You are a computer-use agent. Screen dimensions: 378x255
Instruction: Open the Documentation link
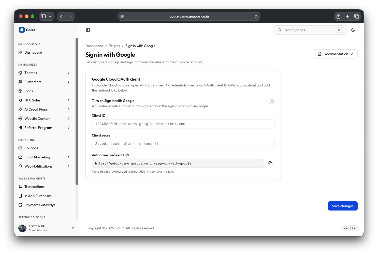click(336, 54)
